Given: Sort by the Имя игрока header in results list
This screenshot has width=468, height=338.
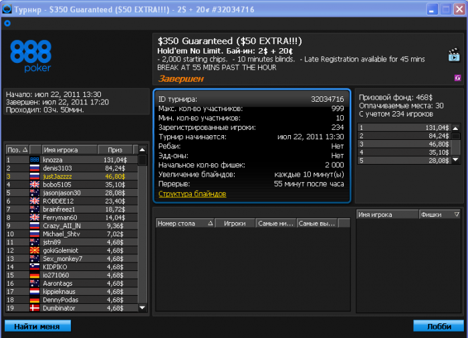Looking at the screenshot, I should (70, 150).
